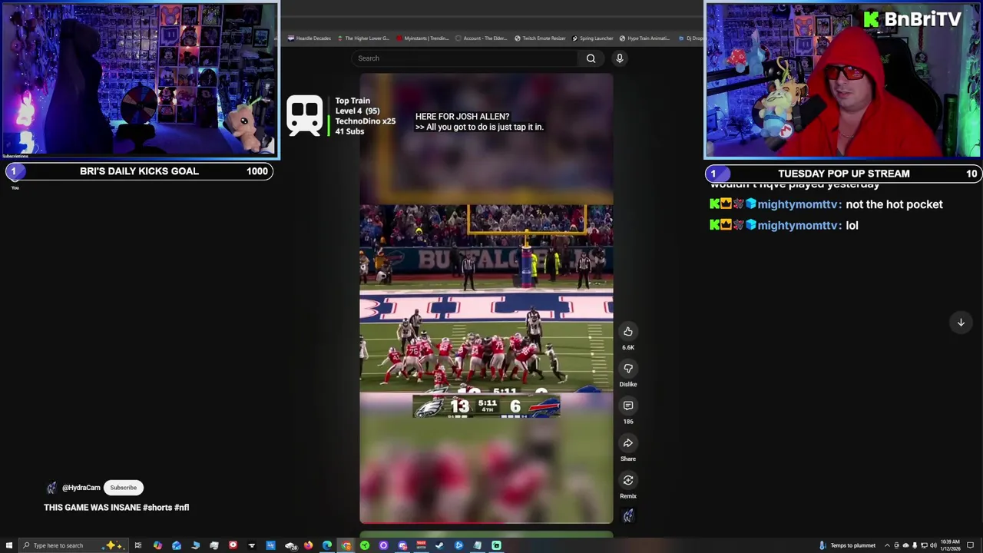Screen dimensions: 983x553
Task: Click the shorts video player
Action: 486,299
